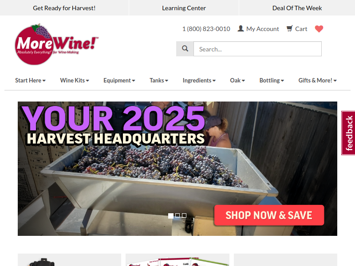
Task: Open the Ingredients menu
Action: coord(199,81)
